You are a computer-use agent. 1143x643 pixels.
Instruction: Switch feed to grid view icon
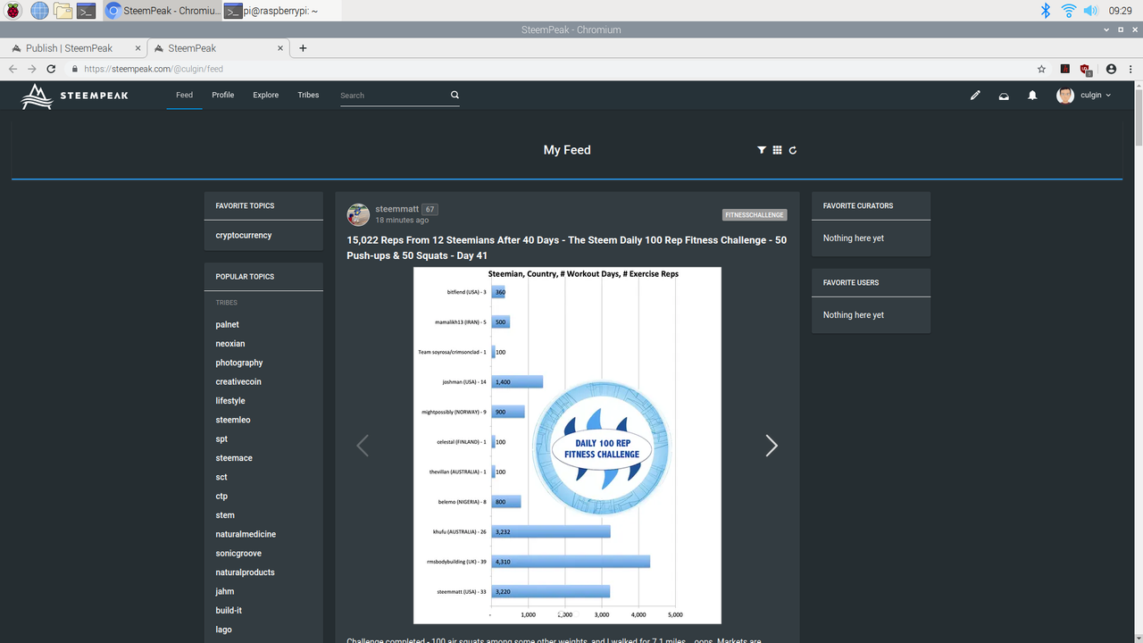point(778,150)
